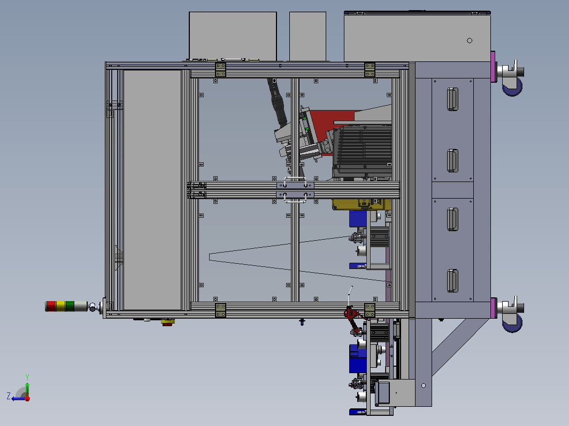The width and height of the screenshot is (569, 426).
Task: Select the blue motor at the bottom
Action: point(358,359)
